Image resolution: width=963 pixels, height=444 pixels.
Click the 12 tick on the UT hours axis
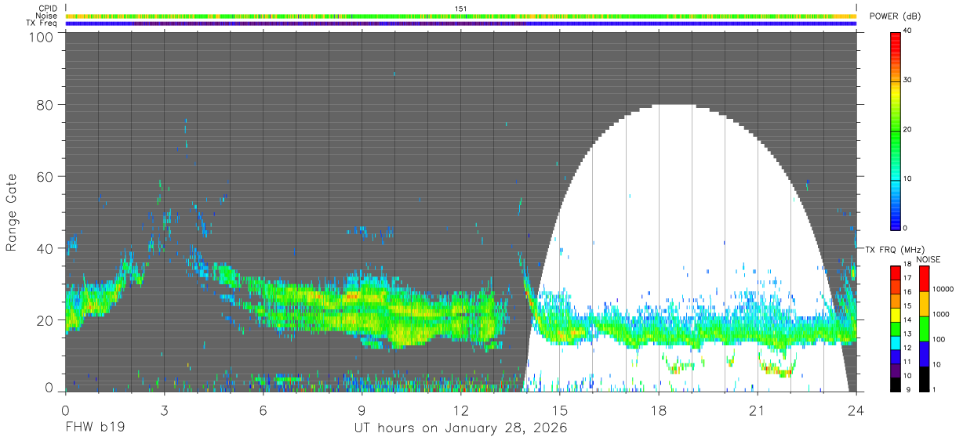tap(460, 410)
